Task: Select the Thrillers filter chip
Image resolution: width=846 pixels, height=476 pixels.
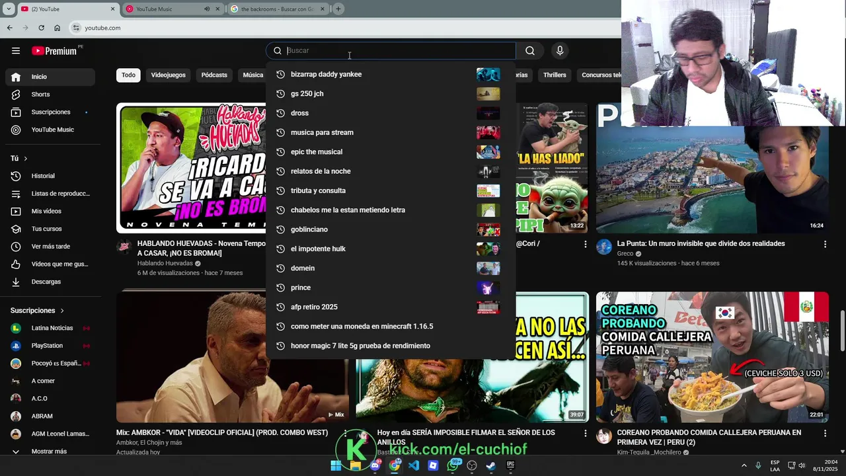Action: tap(555, 75)
